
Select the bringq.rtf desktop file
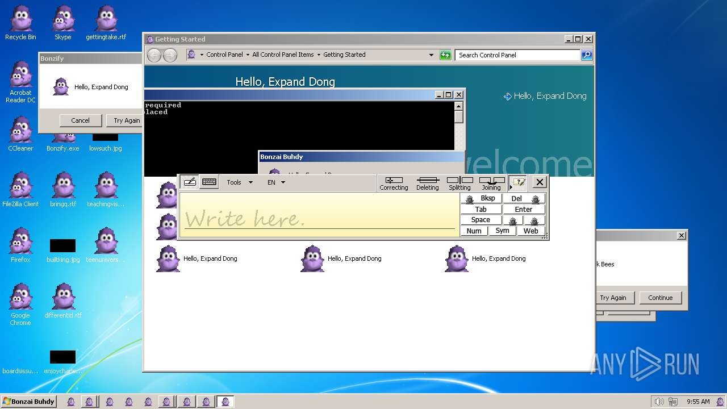click(x=63, y=190)
